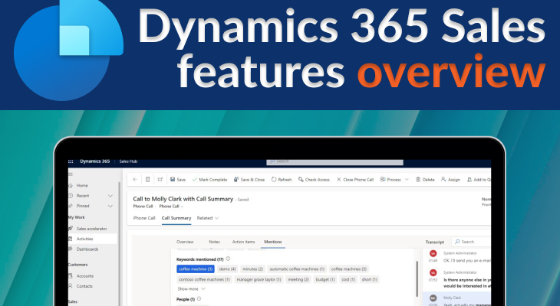Screen dimensions: 560x306
Task: Click Molly Clark transcript avatar
Action: tap(433, 298)
